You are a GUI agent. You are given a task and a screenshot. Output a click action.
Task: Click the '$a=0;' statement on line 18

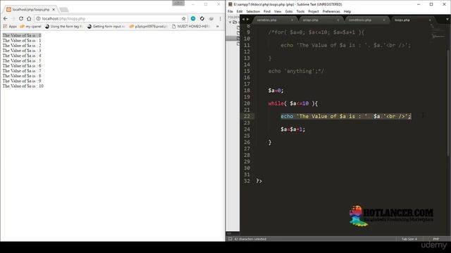[x=276, y=91]
